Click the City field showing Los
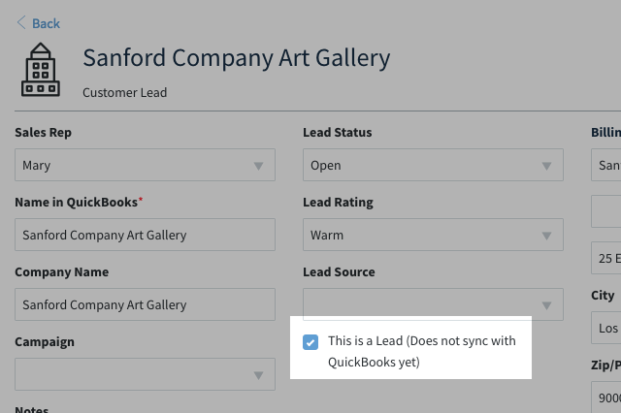Image resolution: width=621 pixels, height=413 pixels. 605,328
